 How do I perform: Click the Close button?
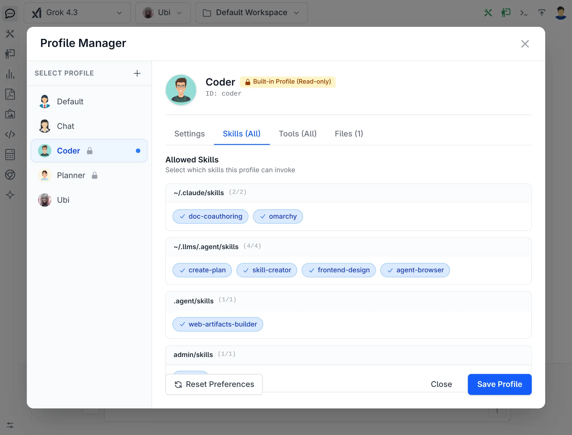441,384
